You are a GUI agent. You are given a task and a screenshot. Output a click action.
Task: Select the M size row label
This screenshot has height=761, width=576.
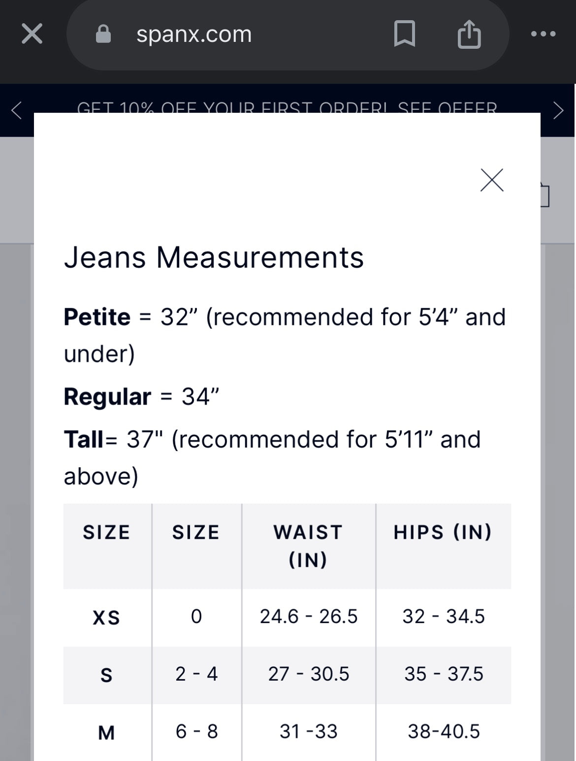click(x=106, y=732)
